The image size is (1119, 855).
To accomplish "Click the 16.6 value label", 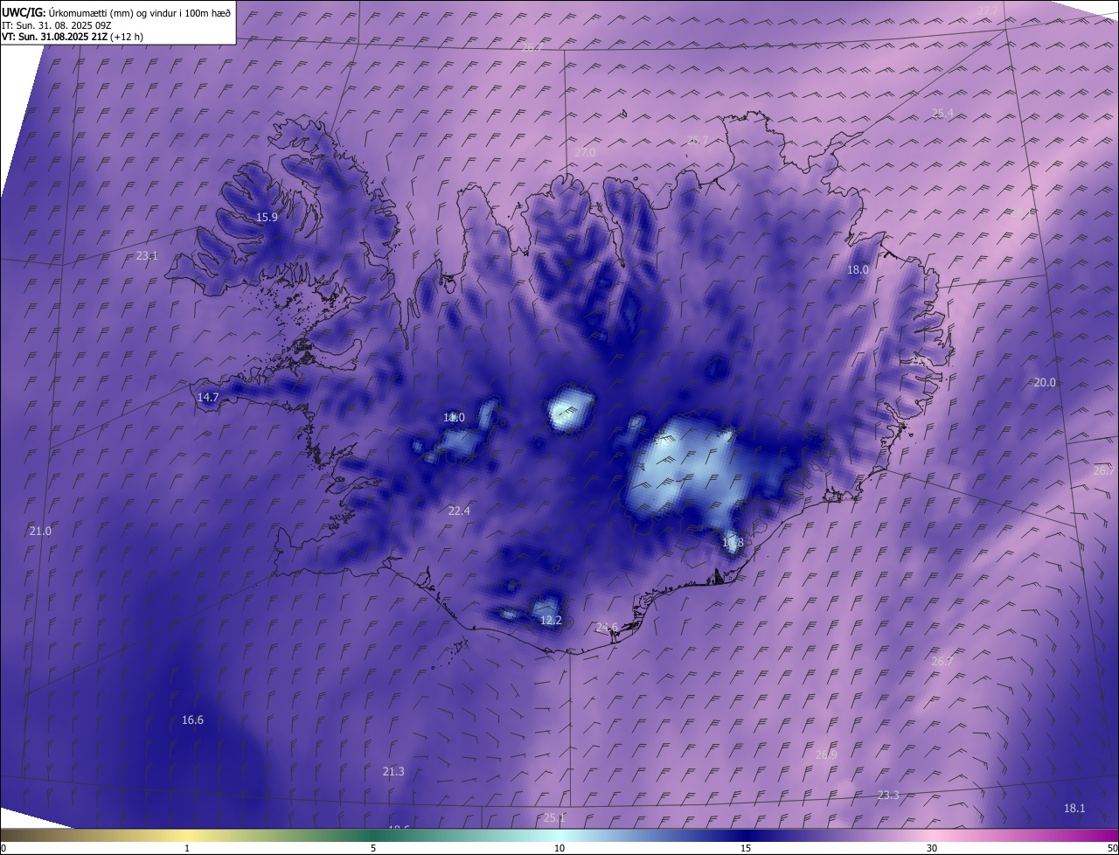I will (192, 720).
